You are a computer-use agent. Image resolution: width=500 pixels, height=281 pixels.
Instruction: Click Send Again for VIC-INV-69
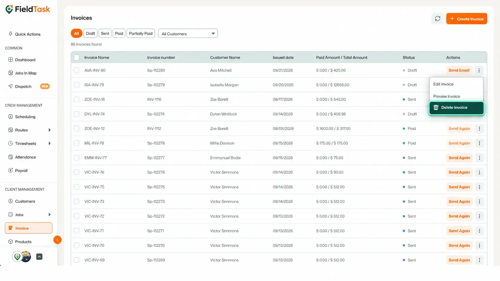(459, 260)
